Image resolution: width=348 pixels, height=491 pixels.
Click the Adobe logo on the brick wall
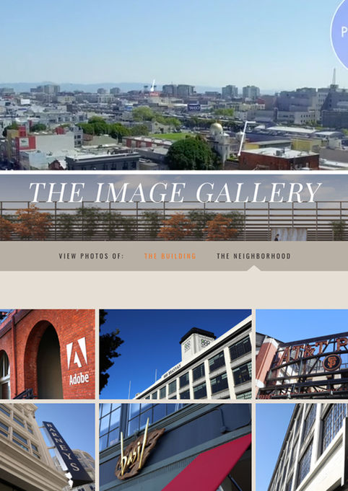(77, 360)
